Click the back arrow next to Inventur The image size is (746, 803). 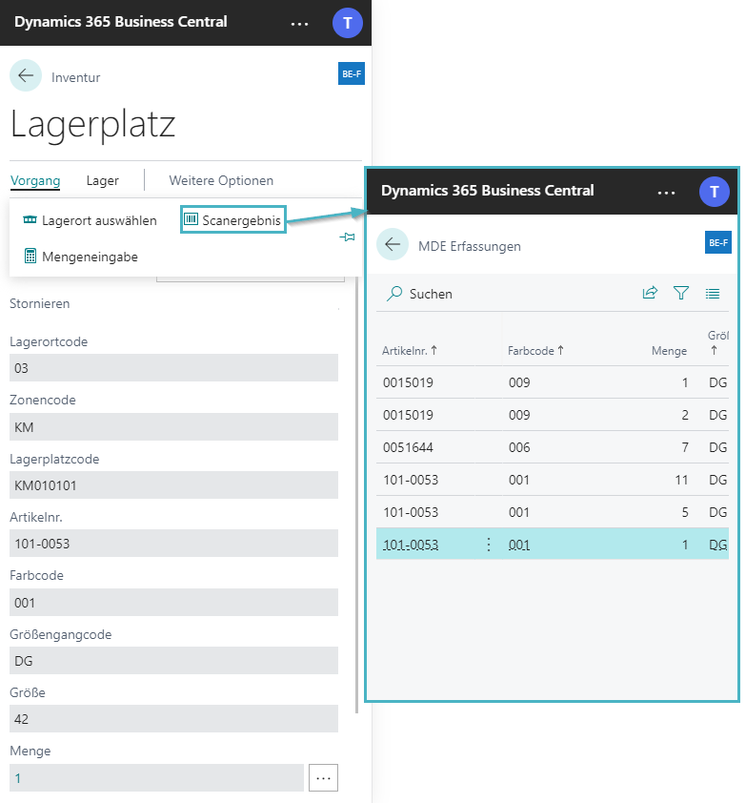pyautogui.click(x=26, y=76)
